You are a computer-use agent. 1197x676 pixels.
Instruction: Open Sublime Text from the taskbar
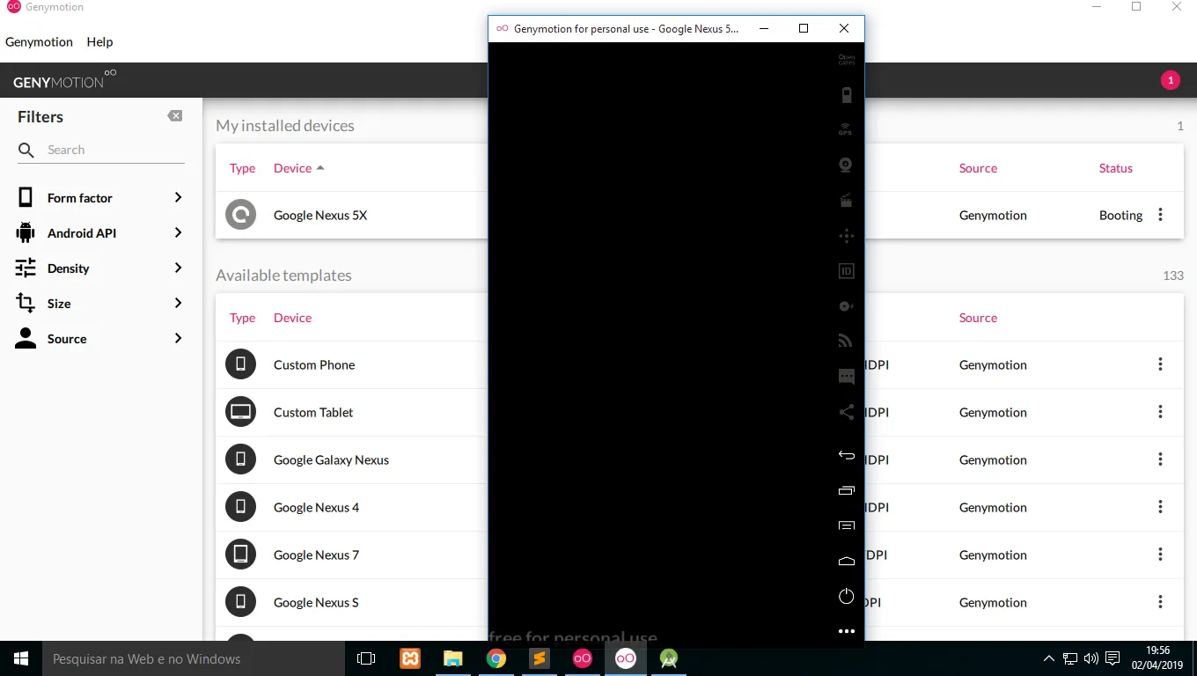point(540,658)
